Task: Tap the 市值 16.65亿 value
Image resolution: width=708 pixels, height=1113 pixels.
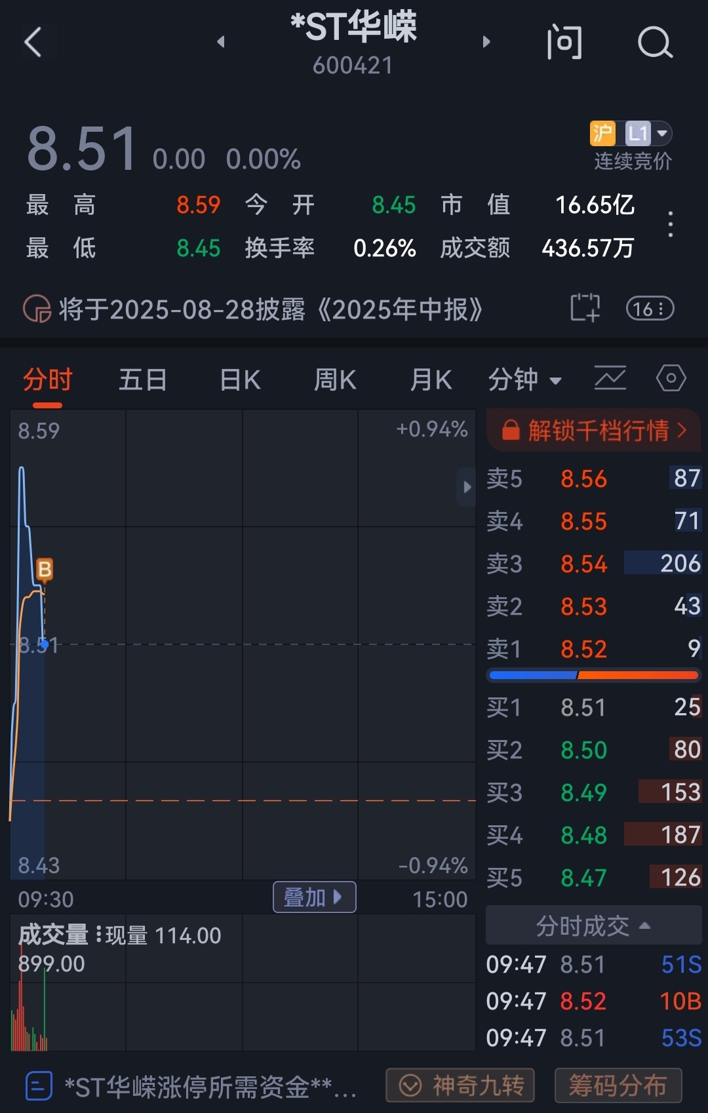Action: click(x=595, y=205)
